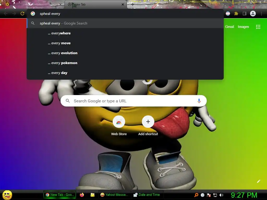Click the orange search tray icon
Screen dimensions: 267x200
(x=196, y=195)
